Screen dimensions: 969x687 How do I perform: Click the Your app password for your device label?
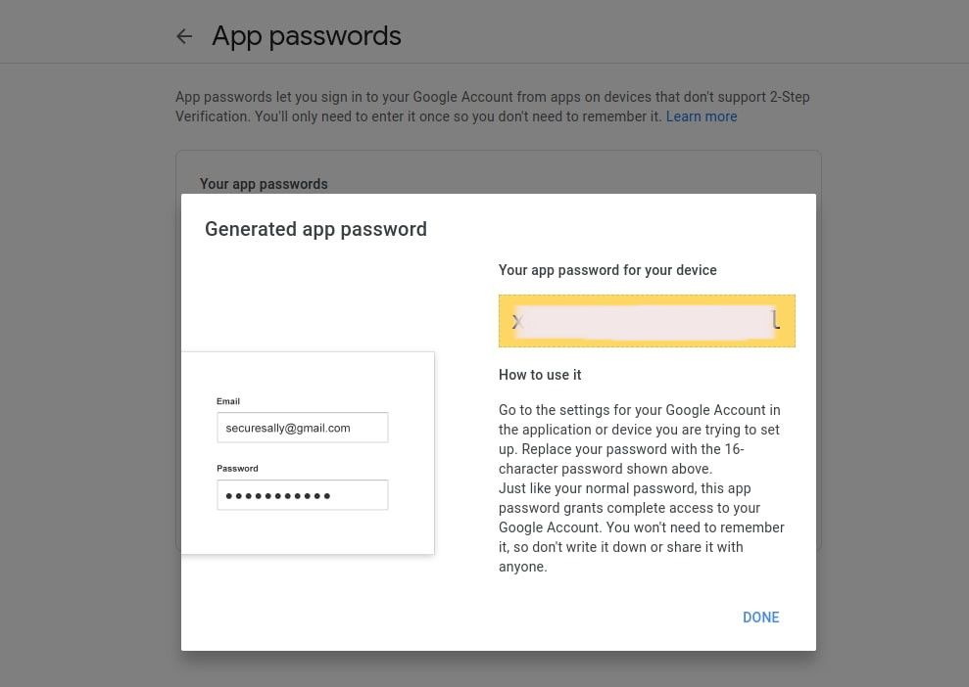(x=607, y=270)
